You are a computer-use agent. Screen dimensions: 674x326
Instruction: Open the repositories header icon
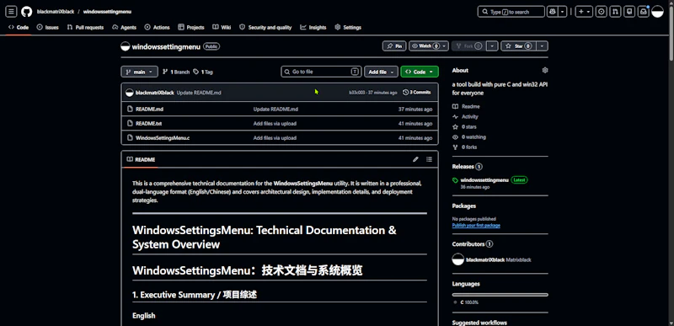(x=629, y=12)
